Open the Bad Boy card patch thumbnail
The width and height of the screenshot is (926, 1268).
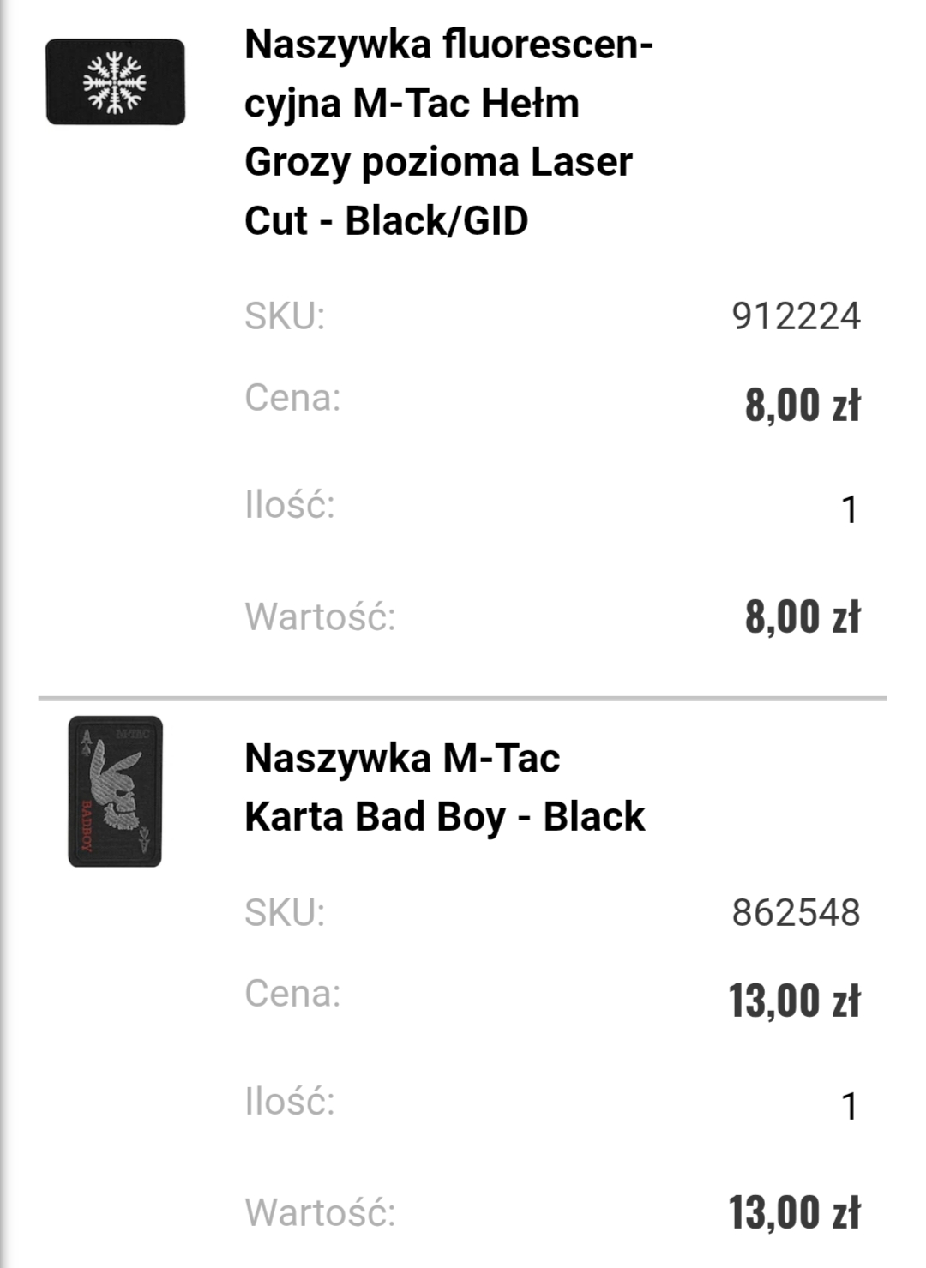115,791
